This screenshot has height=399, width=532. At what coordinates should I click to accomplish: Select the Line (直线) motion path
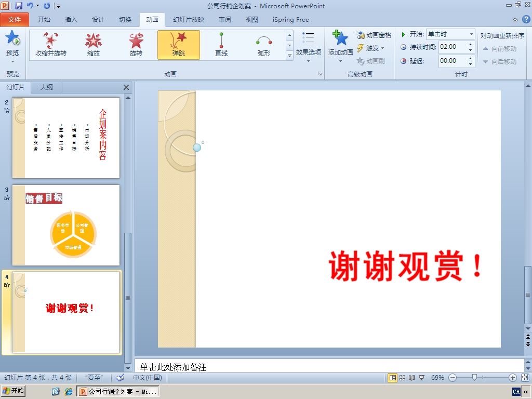click(x=221, y=45)
